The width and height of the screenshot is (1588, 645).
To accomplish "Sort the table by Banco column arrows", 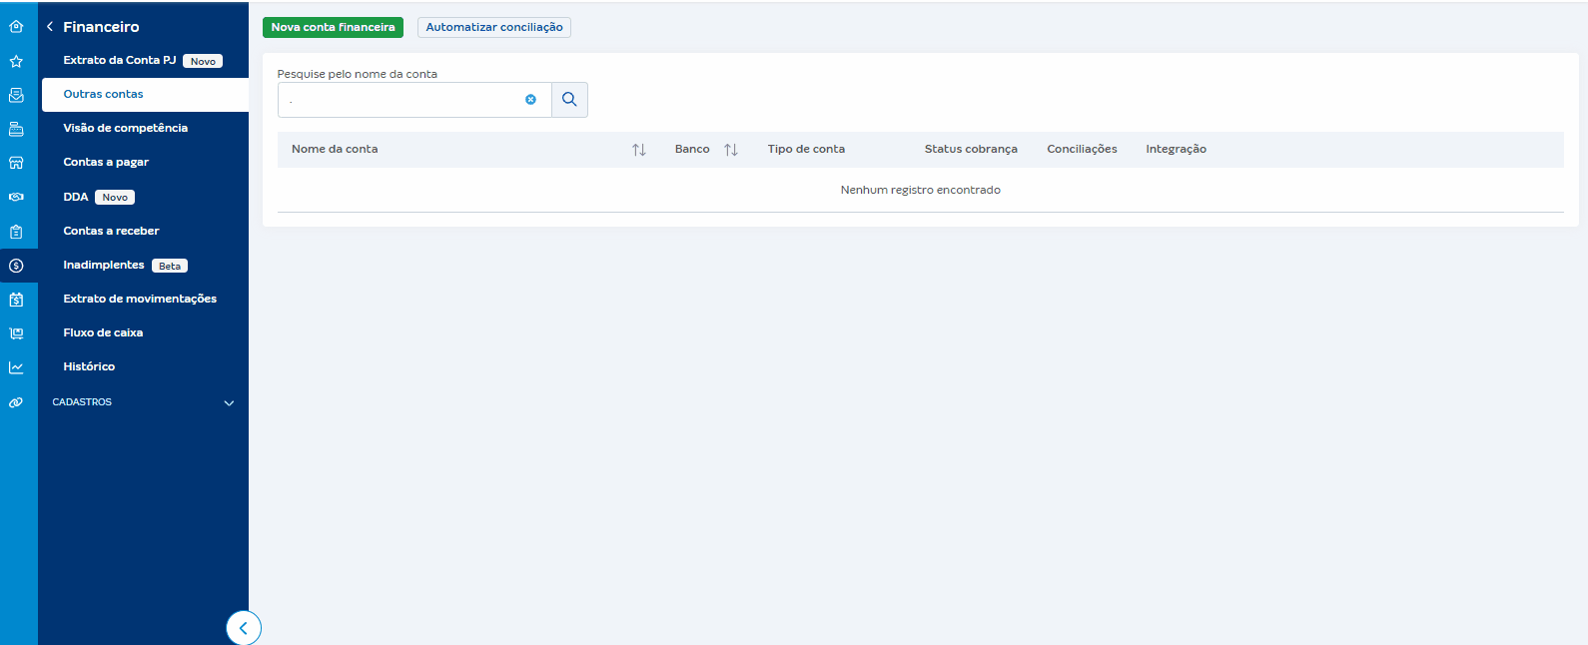I will pos(731,150).
